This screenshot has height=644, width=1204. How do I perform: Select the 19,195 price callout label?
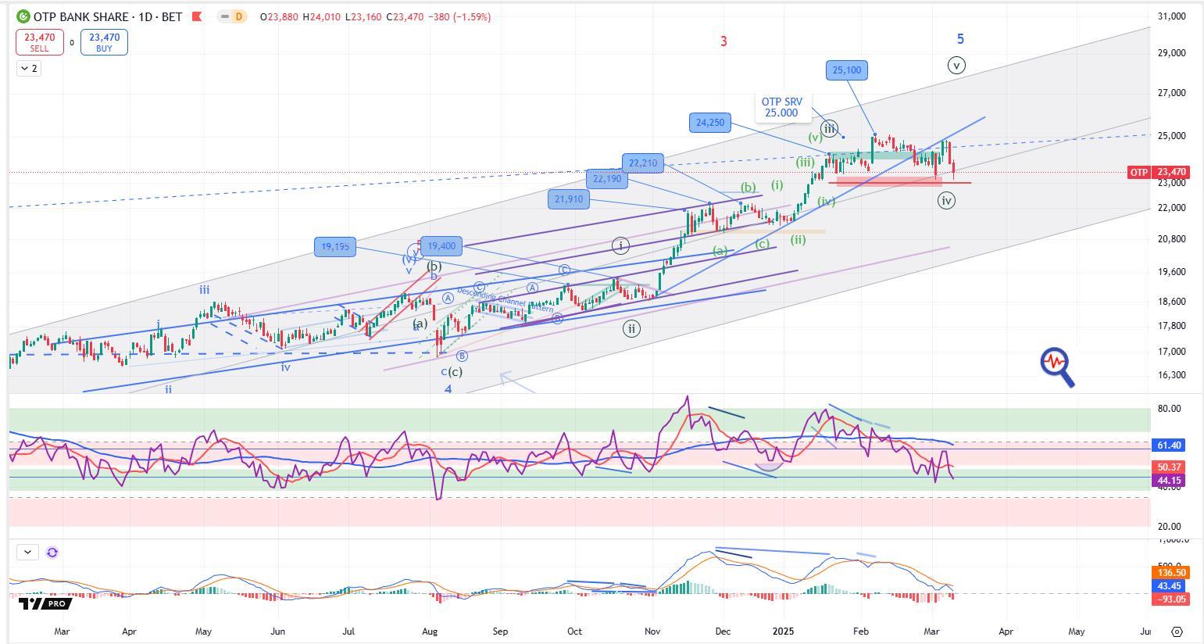click(335, 247)
